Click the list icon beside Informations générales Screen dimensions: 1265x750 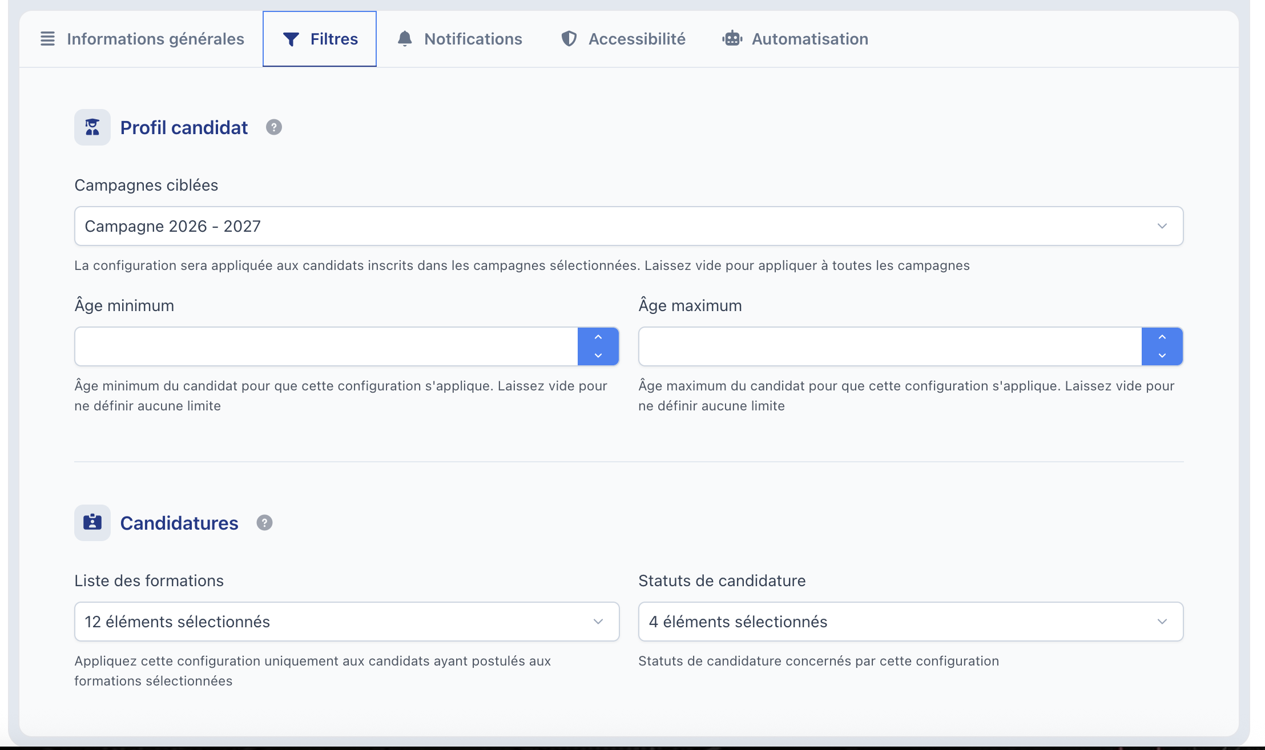48,39
